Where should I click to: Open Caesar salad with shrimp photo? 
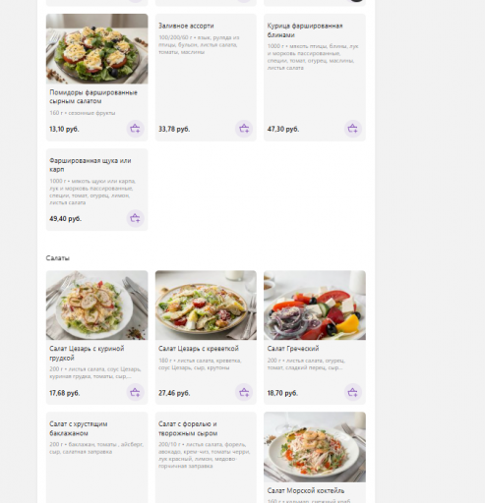tap(206, 306)
